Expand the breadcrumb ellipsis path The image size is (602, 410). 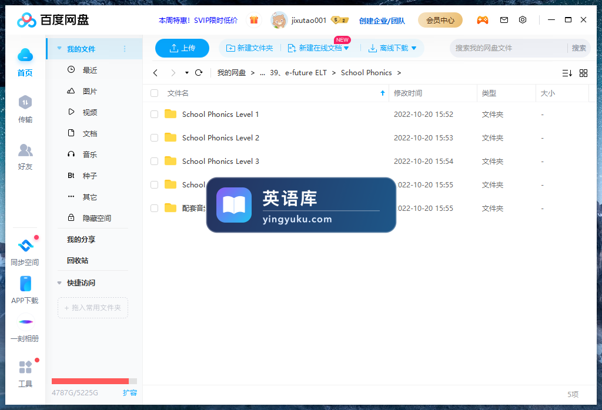tap(262, 73)
